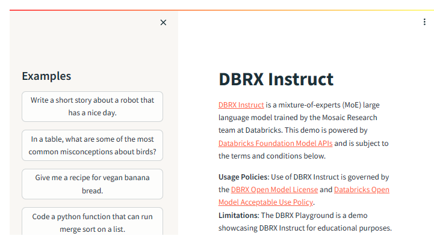Open the DBRX Instruct link
Viewport: 434px width, 248px height.
pyautogui.click(x=241, y=105)
